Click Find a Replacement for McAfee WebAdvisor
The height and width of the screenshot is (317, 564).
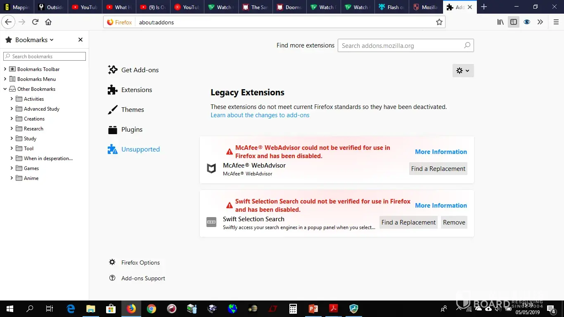tap(438, 168)
